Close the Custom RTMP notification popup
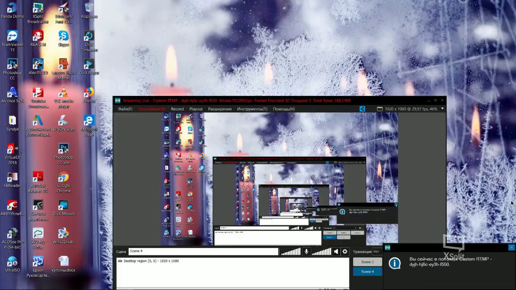Viewport: 516px width, 290px height. click(x=511, y=248)
